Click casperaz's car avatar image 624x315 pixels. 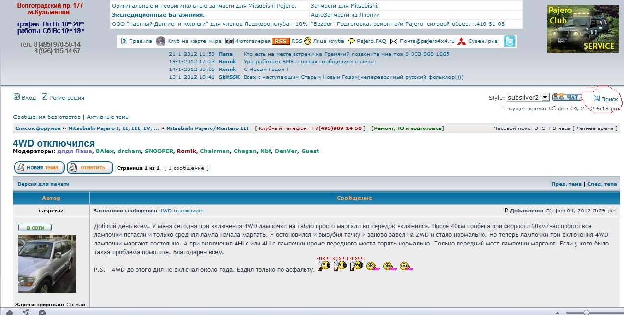pyautogui.click(x=47, y=264)
